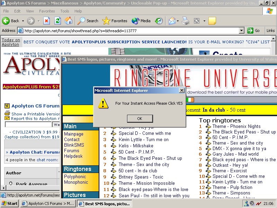This screenshot has width=277, height=208.
Task: Close the Internet Explorer alert dialog
Action: pos(181,90)
